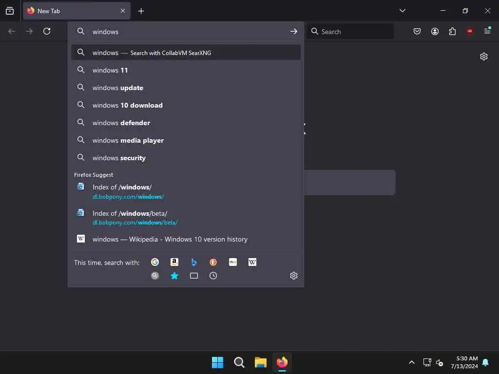Search this time with Wikipedia
The width and height of the screenshot is (499, 374).
(252, 262)
